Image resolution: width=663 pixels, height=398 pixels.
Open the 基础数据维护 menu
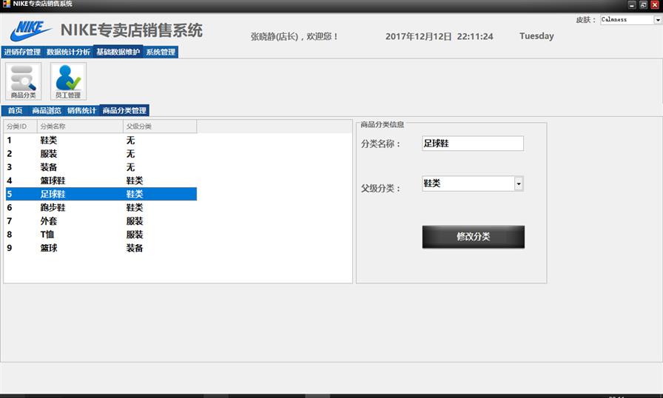[x=118, y=53]
